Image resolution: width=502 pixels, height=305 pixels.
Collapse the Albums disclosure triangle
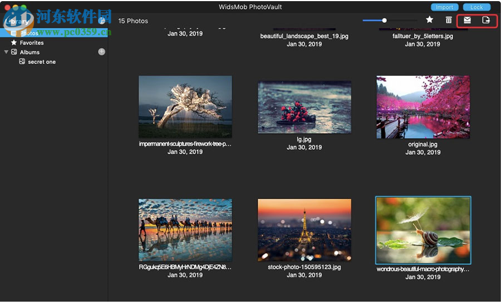coord(6,52)
